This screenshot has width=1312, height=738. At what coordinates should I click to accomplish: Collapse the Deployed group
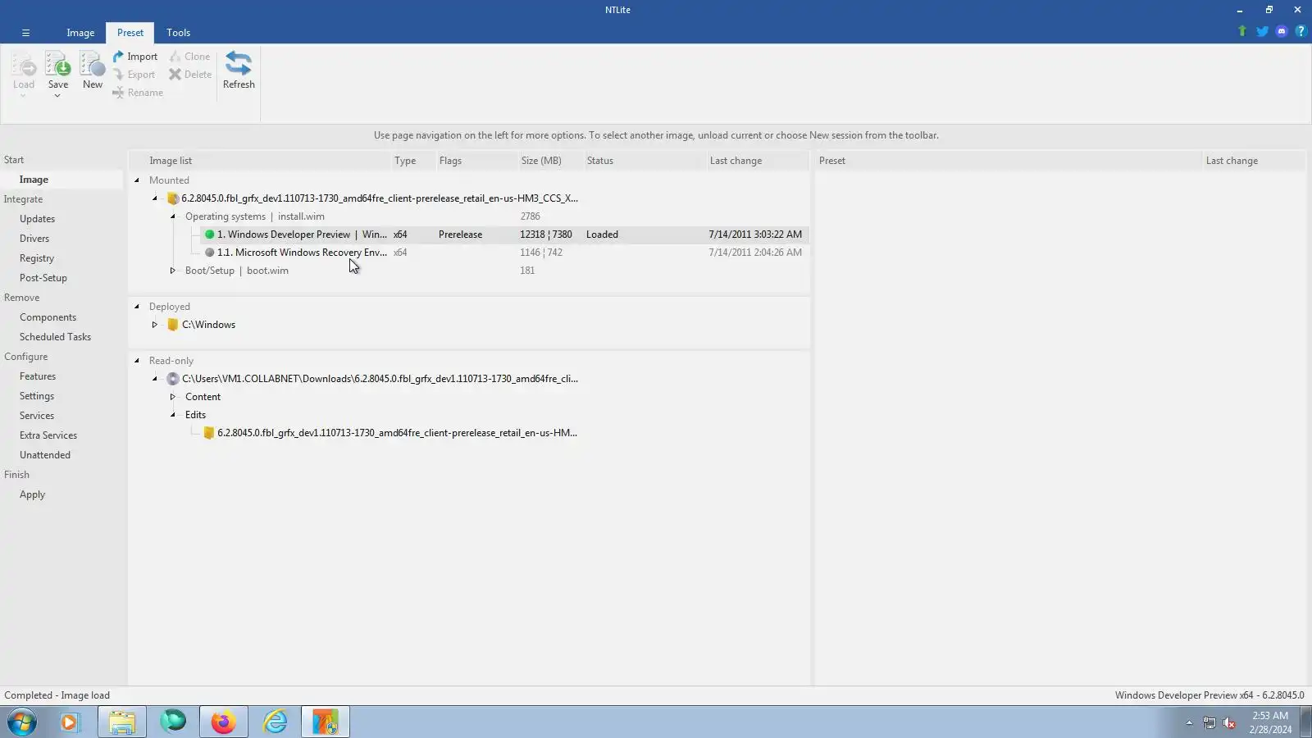(137, 307)
